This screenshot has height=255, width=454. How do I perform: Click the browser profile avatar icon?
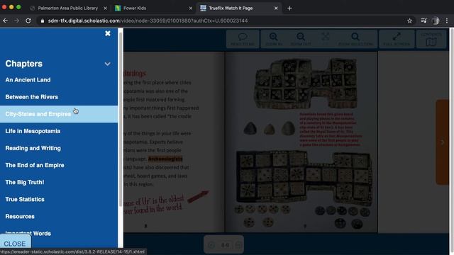[436, 21]
